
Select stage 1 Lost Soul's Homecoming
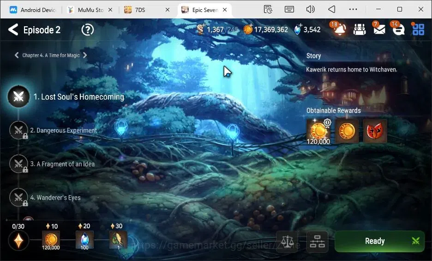66,97
